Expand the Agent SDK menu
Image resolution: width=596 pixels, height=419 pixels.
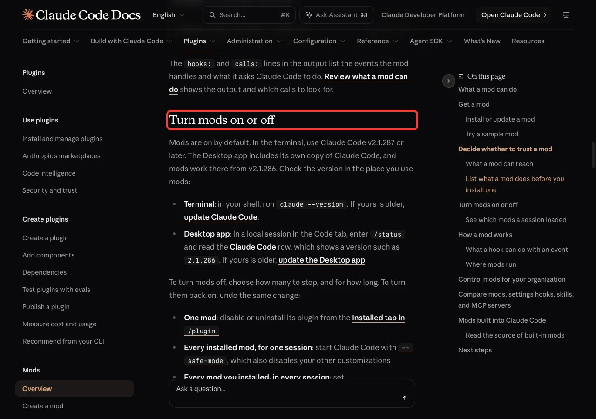pos(431,41)
